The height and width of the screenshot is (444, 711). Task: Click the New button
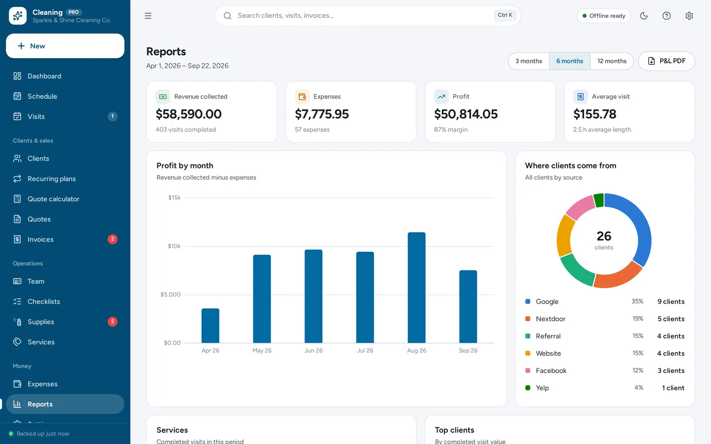pos(65,46)
